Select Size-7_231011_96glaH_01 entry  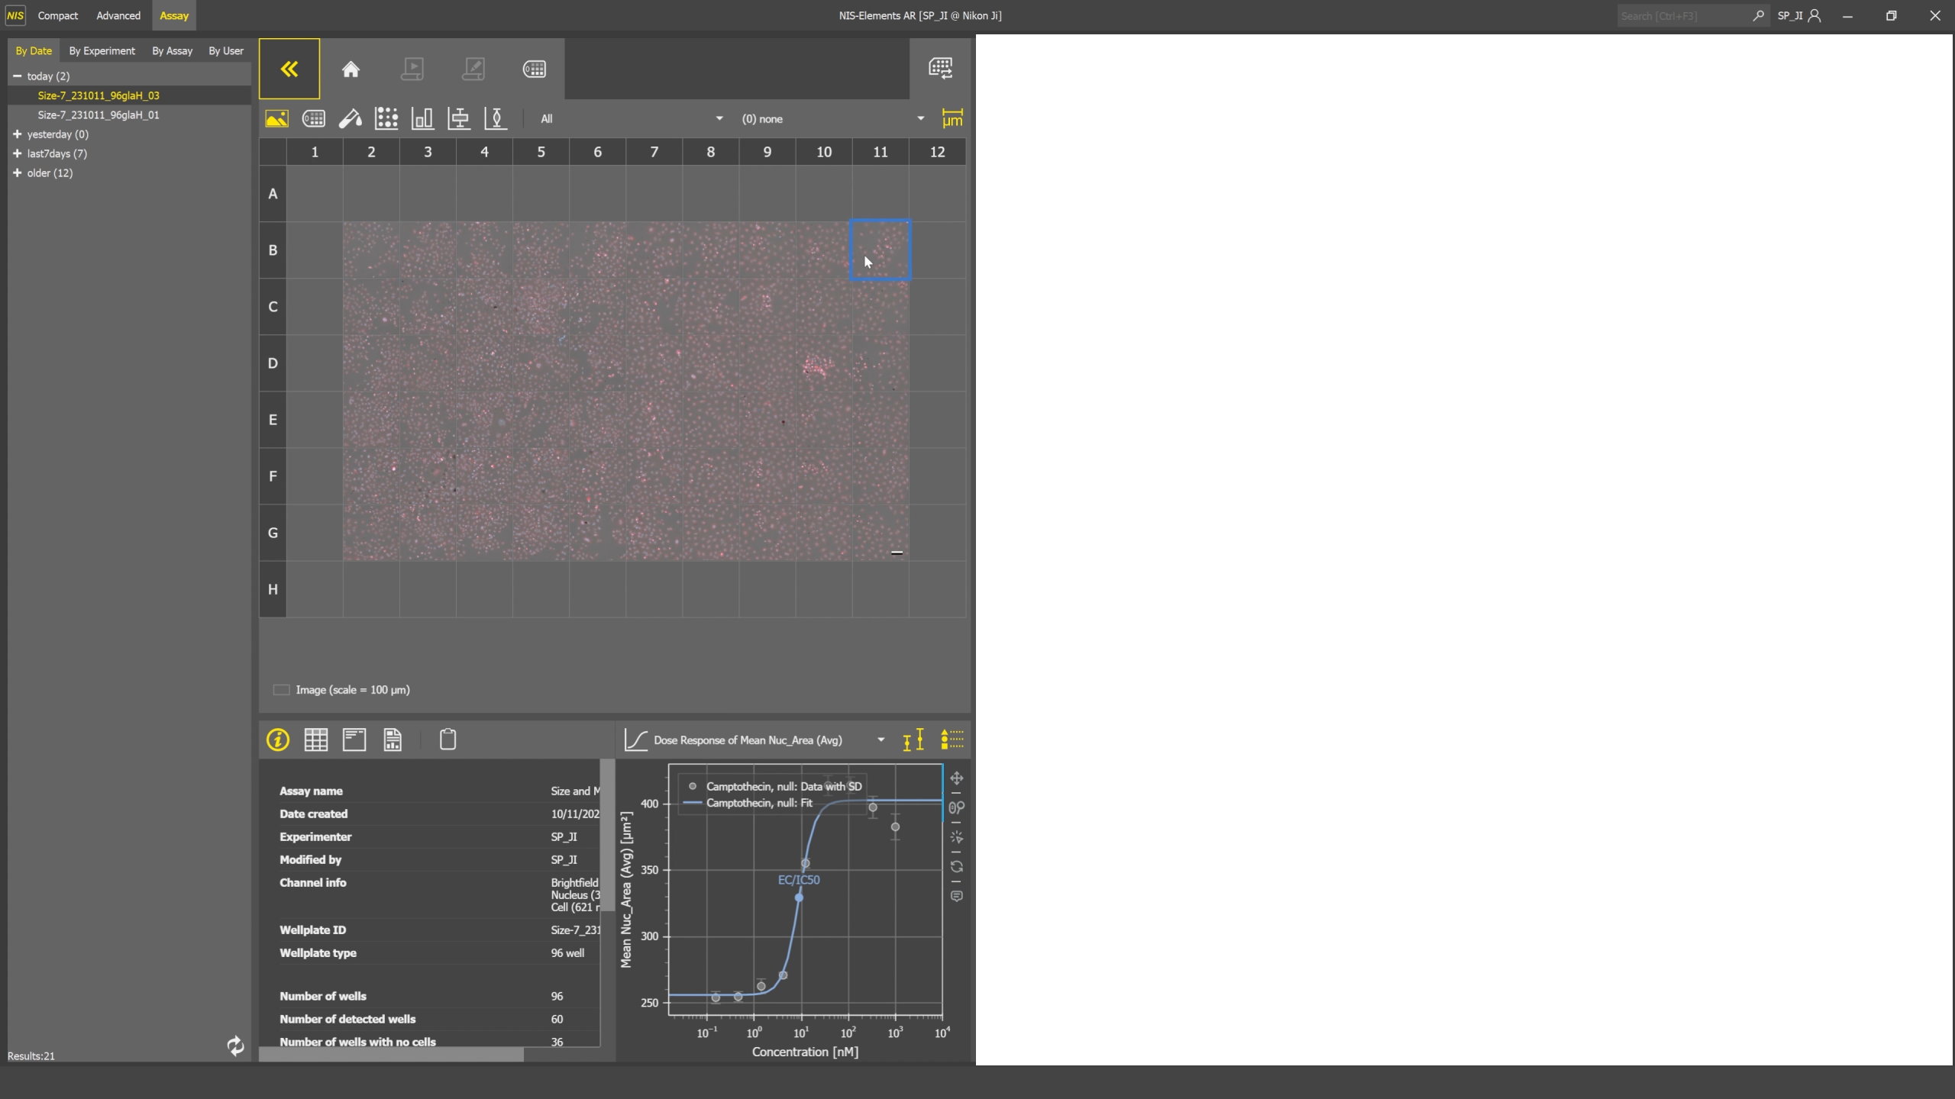click(x=99, y=114)
